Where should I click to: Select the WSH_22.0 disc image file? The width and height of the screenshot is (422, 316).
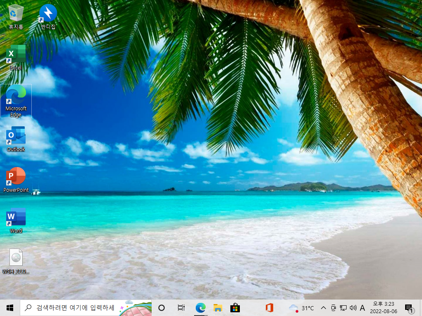pos(16,261)
